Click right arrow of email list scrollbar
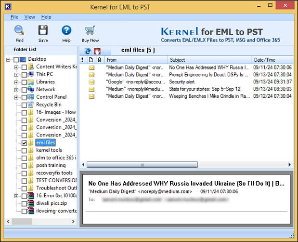This screenshot has height=242, width=298. pyautogui.click(x=290, y=164)
